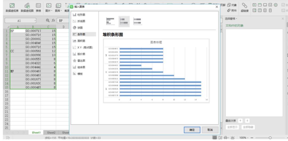Select cell A6 containing CC
Viewport: 288px width, 141px height.
point(18,51)
